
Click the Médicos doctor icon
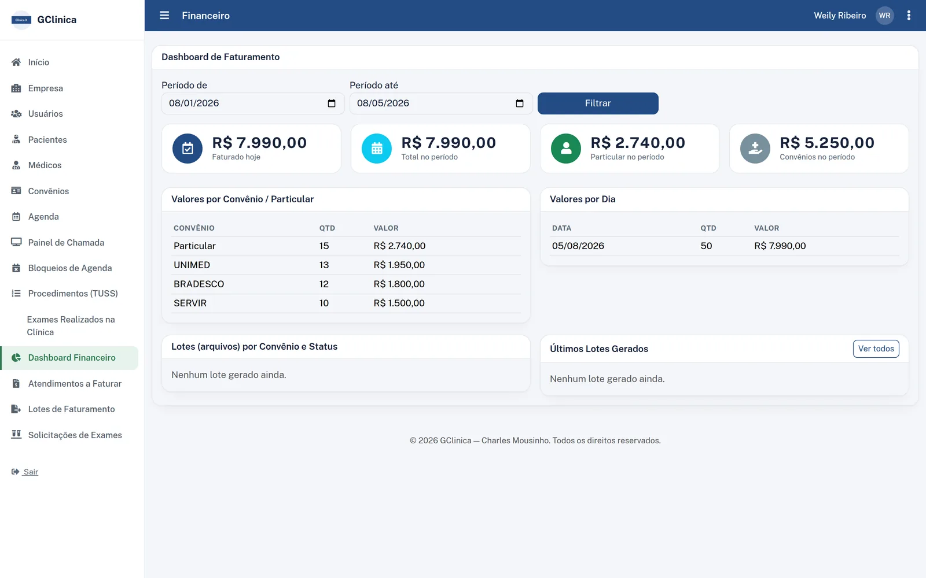pyautogui.click(x=16, y=165)
